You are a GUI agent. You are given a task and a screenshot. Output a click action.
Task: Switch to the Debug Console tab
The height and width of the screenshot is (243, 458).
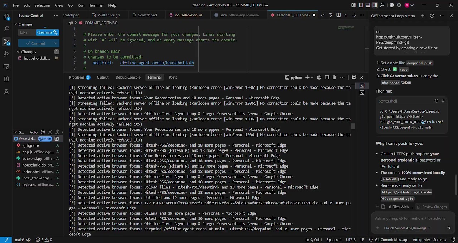tap(128, 77)
